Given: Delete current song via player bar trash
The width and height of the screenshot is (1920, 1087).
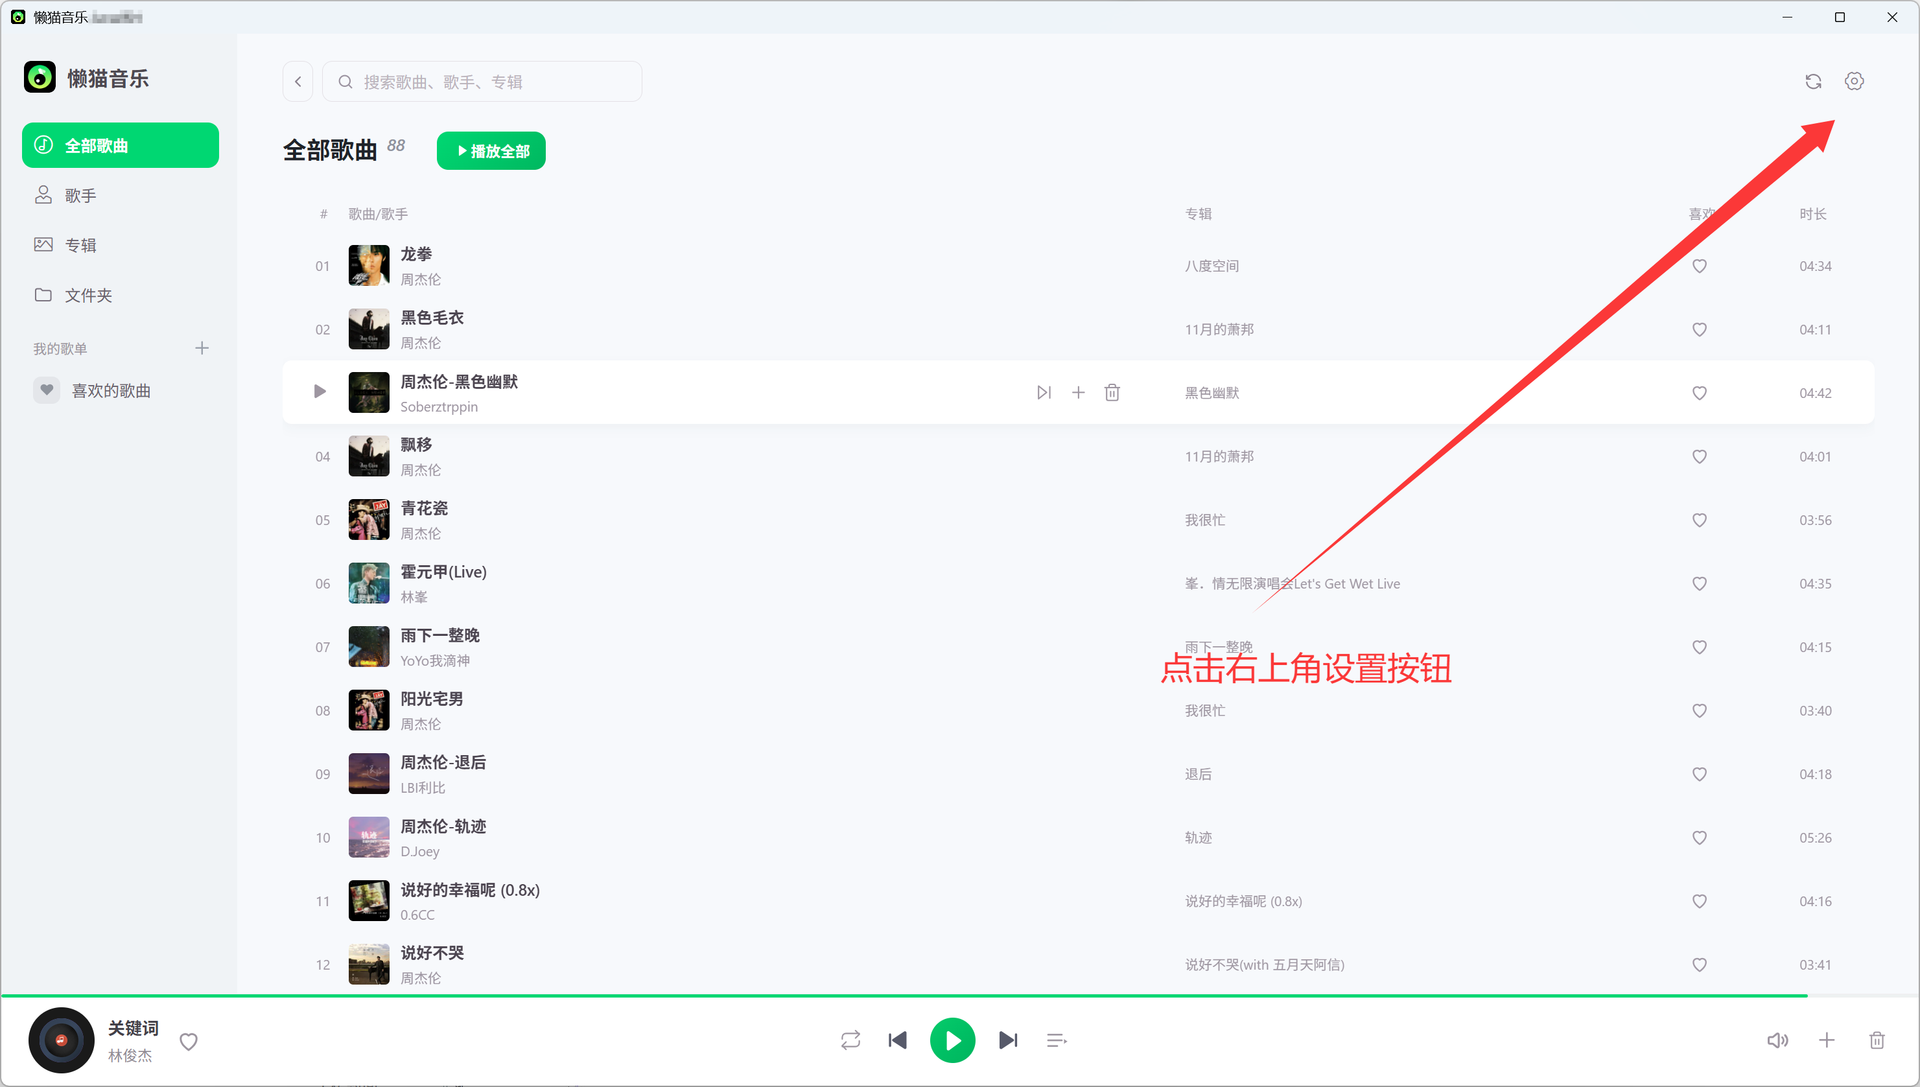Looking at the screenshot, I should coord(1876,1040).
